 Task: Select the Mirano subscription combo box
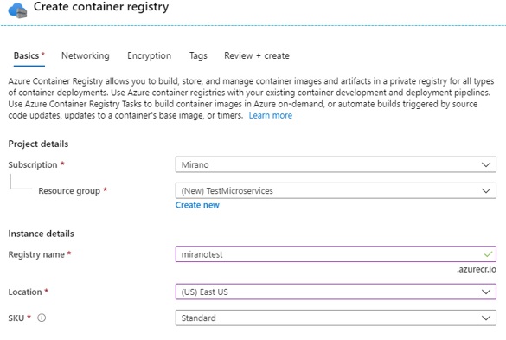pos(336,164)
